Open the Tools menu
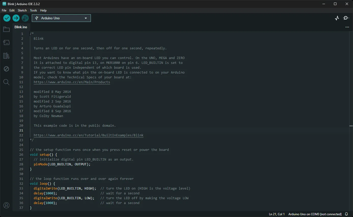The image size is (353, 217). coord(33,10)
